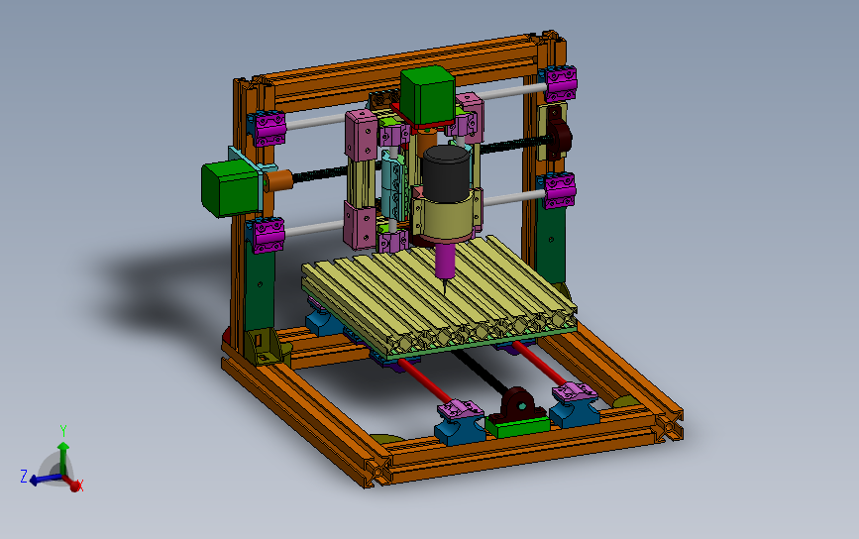
Task: Select the brown pillow block bearing at the front base
Action: pos(517,404)
